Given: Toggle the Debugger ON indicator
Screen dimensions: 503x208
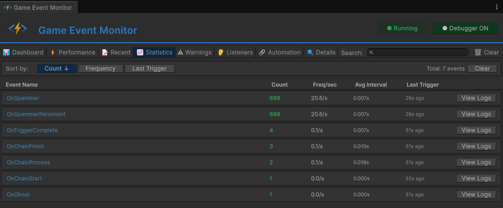Looking at the screenshot, I should click(x=465, y=28).
